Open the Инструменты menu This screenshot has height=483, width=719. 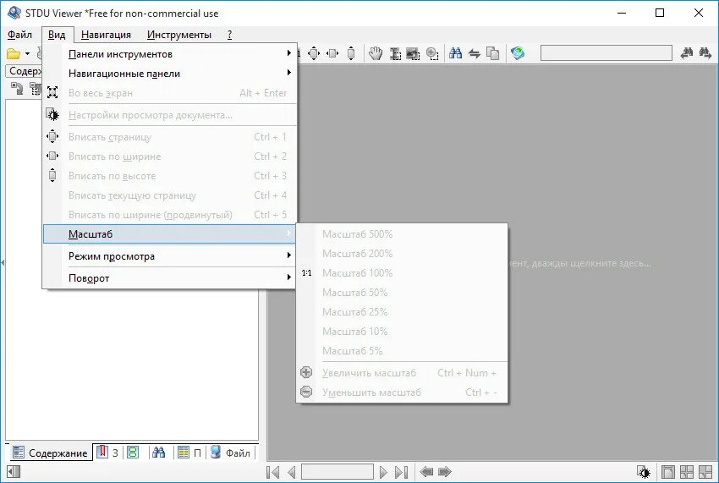(x=179, y=35)
